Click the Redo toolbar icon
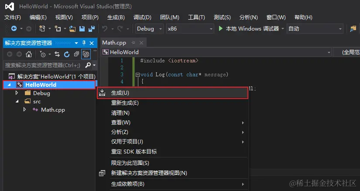Screen dimensions: 360x191 pos(120,28)
